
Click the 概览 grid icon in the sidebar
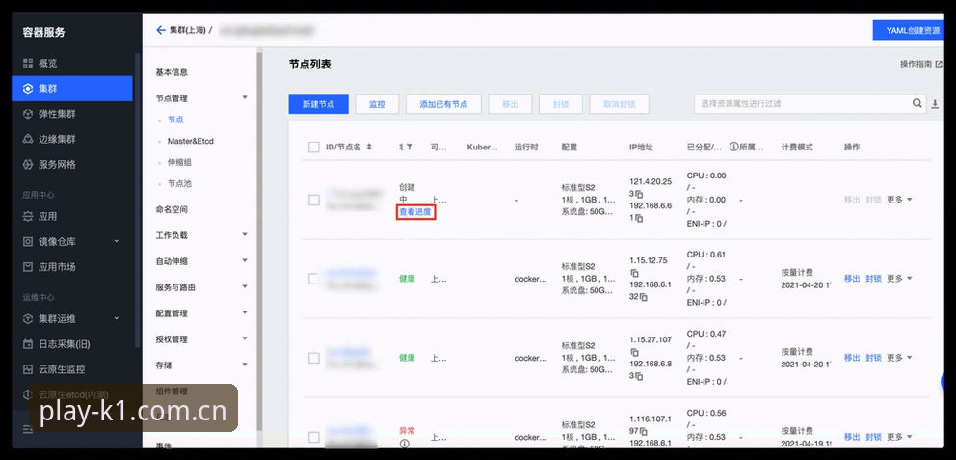point(27,63)
